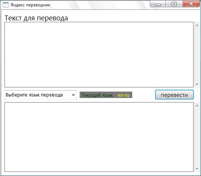Click down arrow of source text scrollbar
The height and width of the screenshot is (176, 201).
(x=197, y=84)
